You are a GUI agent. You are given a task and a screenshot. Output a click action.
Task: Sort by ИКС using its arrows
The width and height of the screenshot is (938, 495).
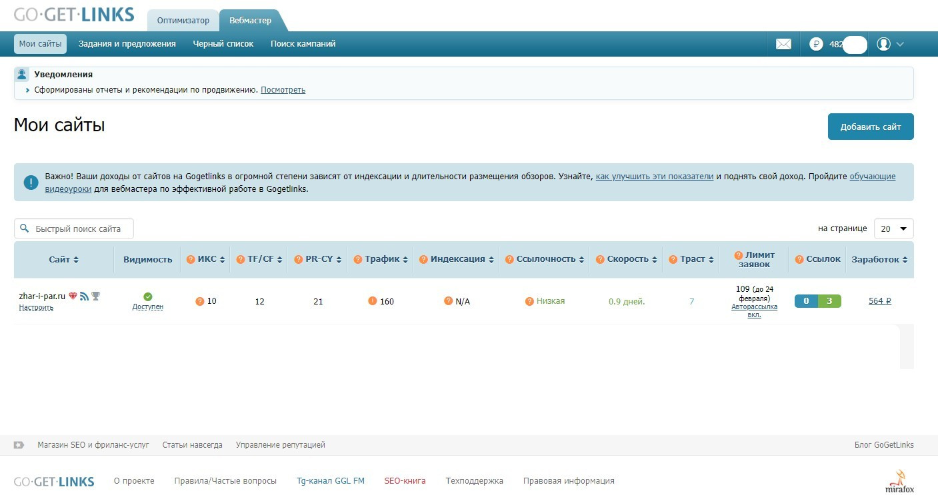click(222, 260)
